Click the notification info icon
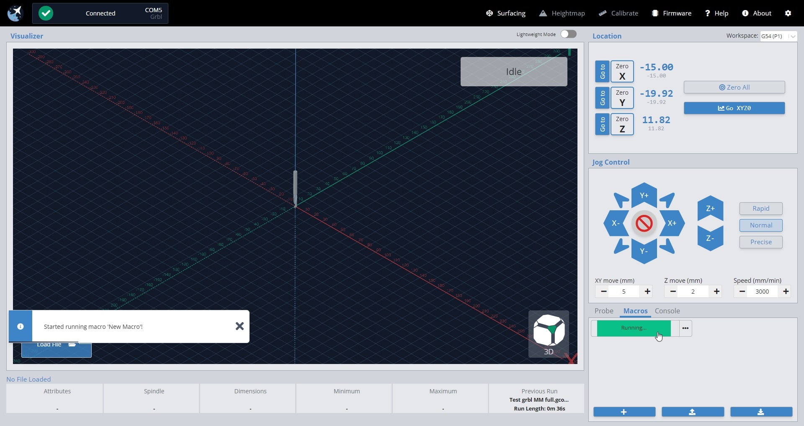The height and width of the screenshot is (426, 804). [x=21, y=326]
